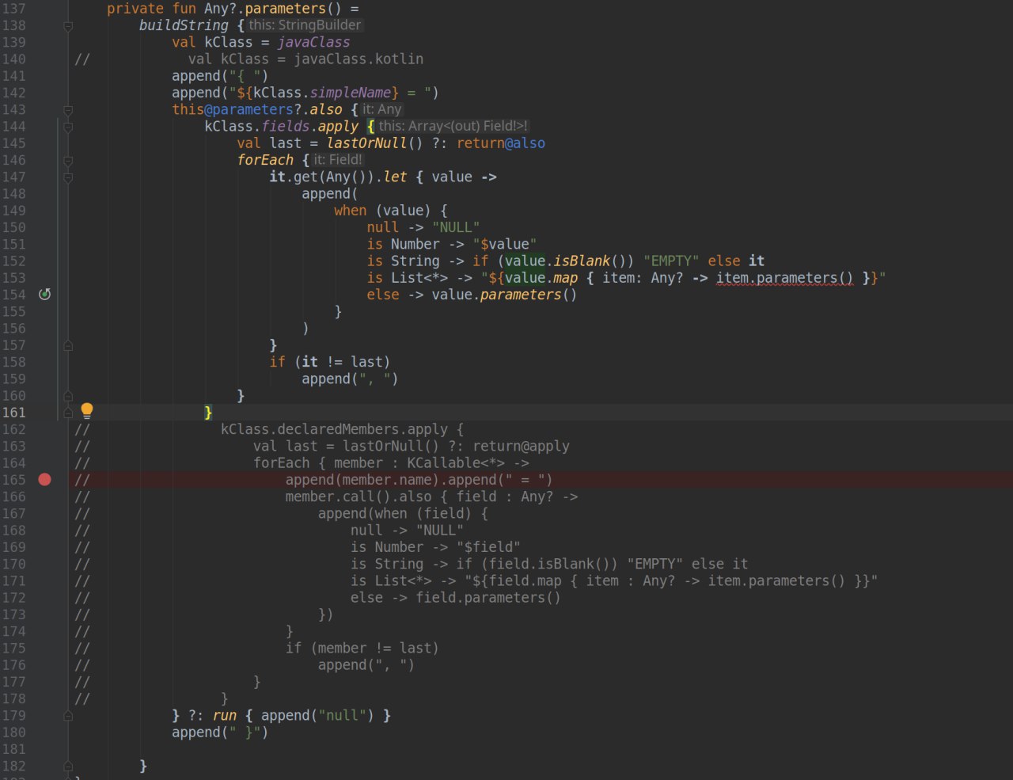Click '"NULL"' string on line 150

[x=456, y=227]
